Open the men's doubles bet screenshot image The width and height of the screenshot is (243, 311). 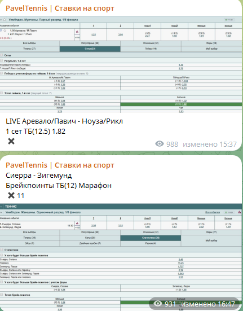121,64
